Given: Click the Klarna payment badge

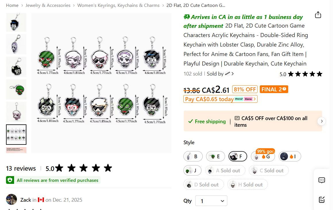Looking at the screenshot, I should [248, 99].
